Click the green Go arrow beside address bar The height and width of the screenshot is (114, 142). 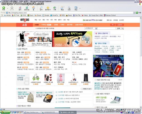pos(137,13)
